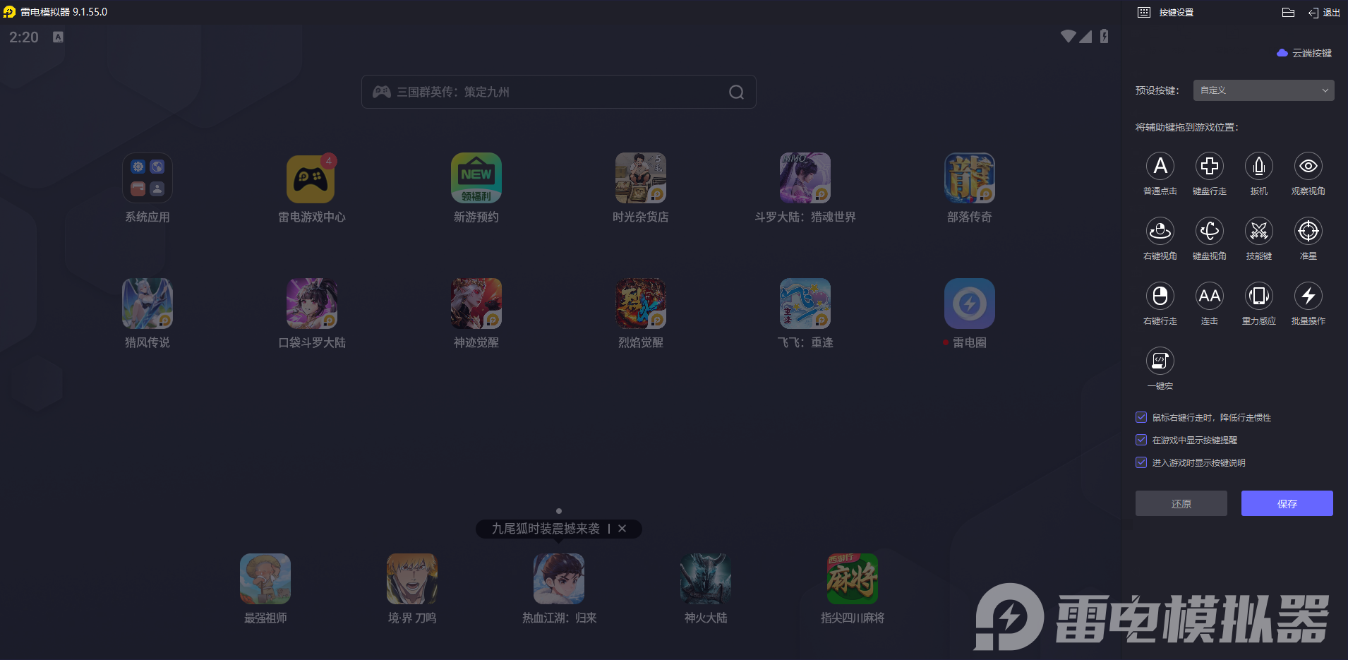Image resolution: width=1348 pixels, height=660 pixels.
Task: Select the 准星 crosshair icon
Action: (x=1308, y=231)
